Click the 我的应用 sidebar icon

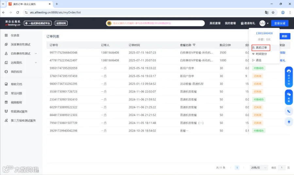click(6, 72)
